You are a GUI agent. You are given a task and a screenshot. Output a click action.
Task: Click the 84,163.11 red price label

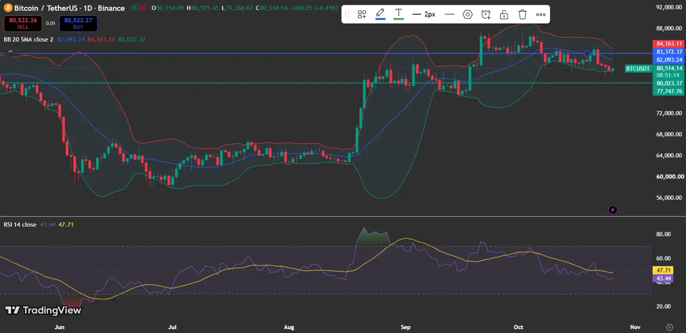[669, 44]
